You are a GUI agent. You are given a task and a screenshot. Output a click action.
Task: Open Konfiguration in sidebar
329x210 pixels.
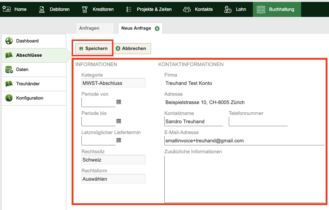click(34, 98)
